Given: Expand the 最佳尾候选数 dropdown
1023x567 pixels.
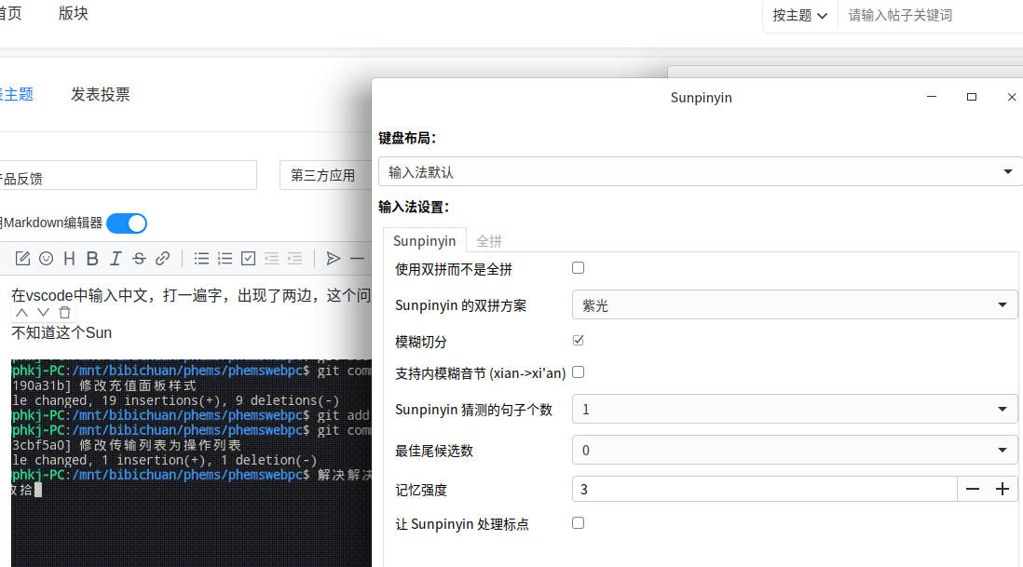Looking at the screenshot, I should (795, 450).
